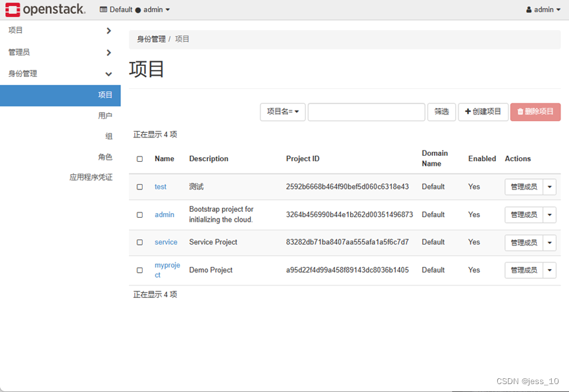
Task: Open the 组 sidebar page
Action: [109, 136]
